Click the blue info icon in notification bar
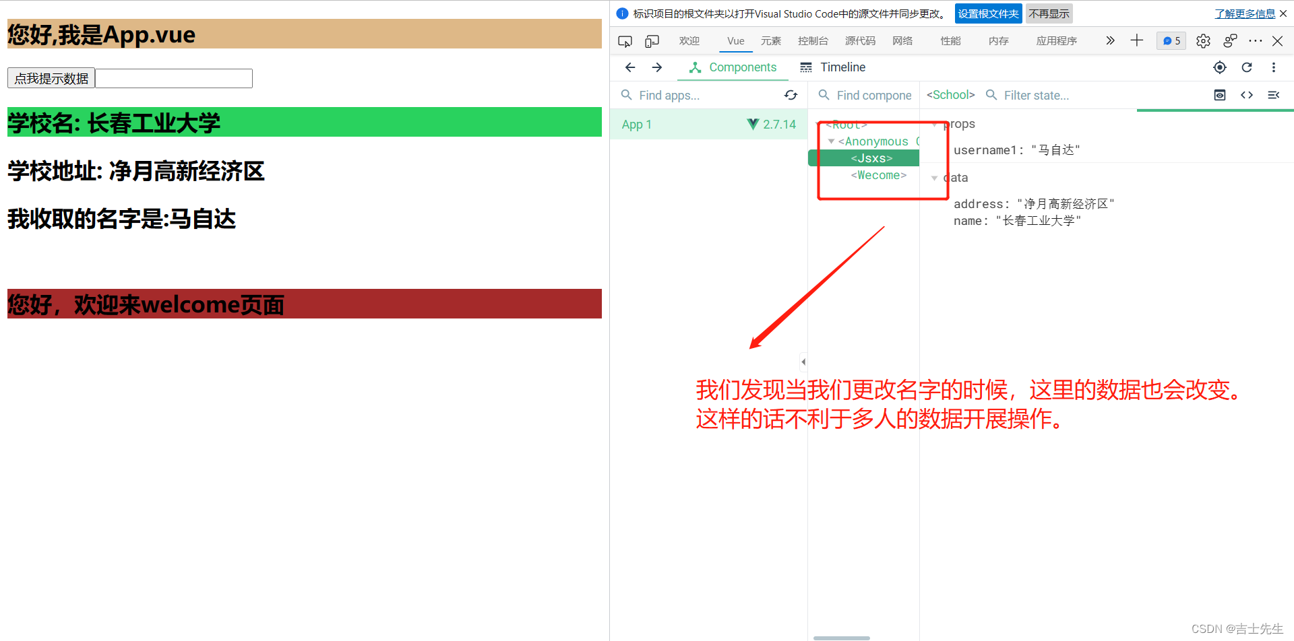The image size is (1294, 641). 622,13
